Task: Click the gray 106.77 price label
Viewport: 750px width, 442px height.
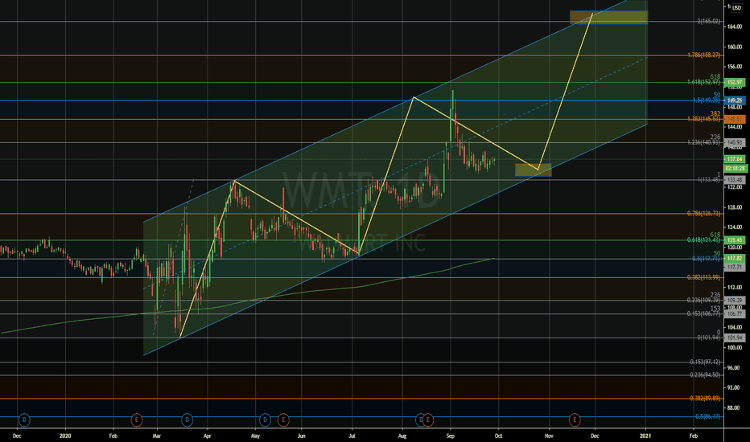Action: 735,314
